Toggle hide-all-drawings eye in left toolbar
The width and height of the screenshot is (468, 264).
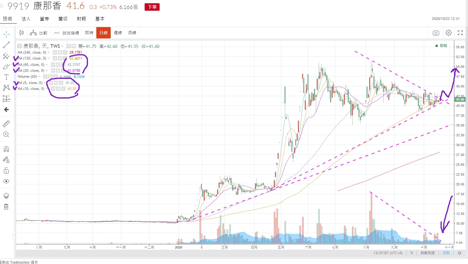(6, 181)
